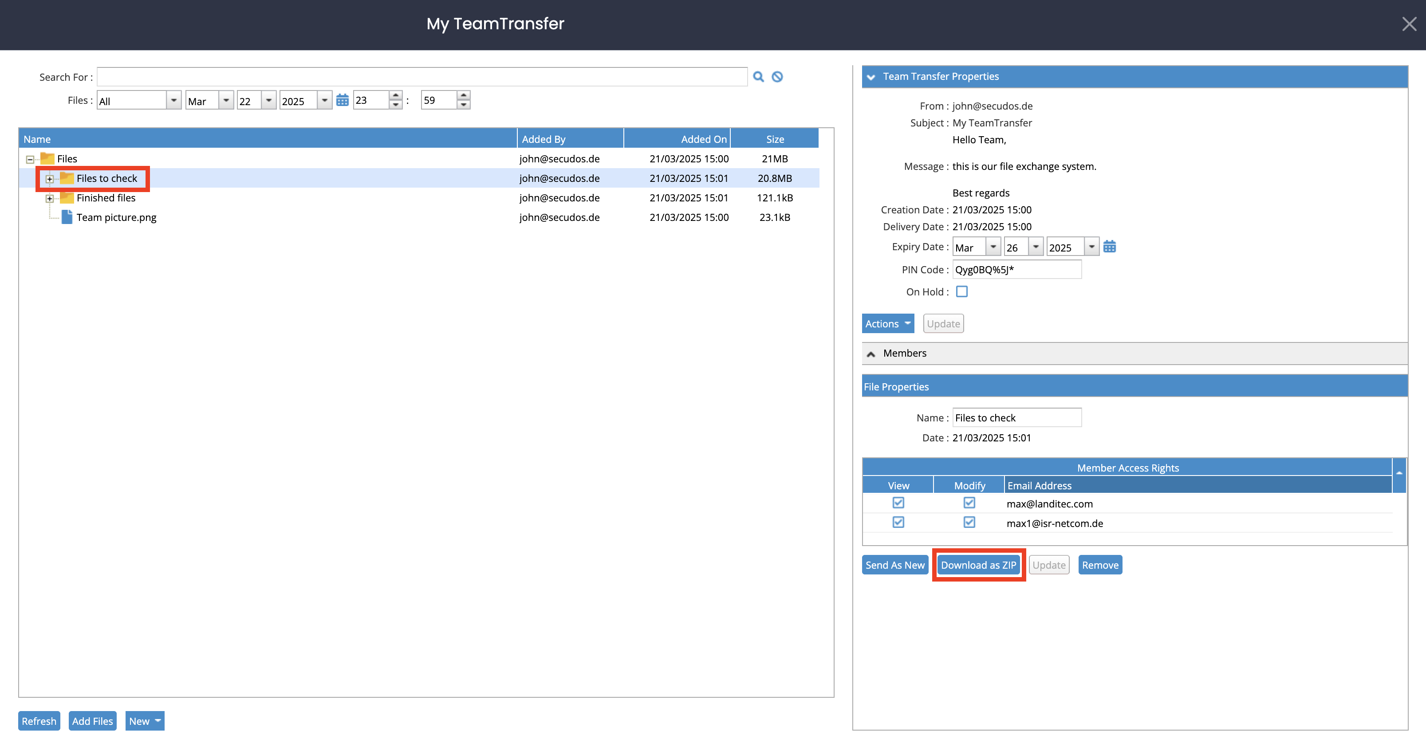Click the Refresh button
This screenshot has height=747, width=1426.
39,720
